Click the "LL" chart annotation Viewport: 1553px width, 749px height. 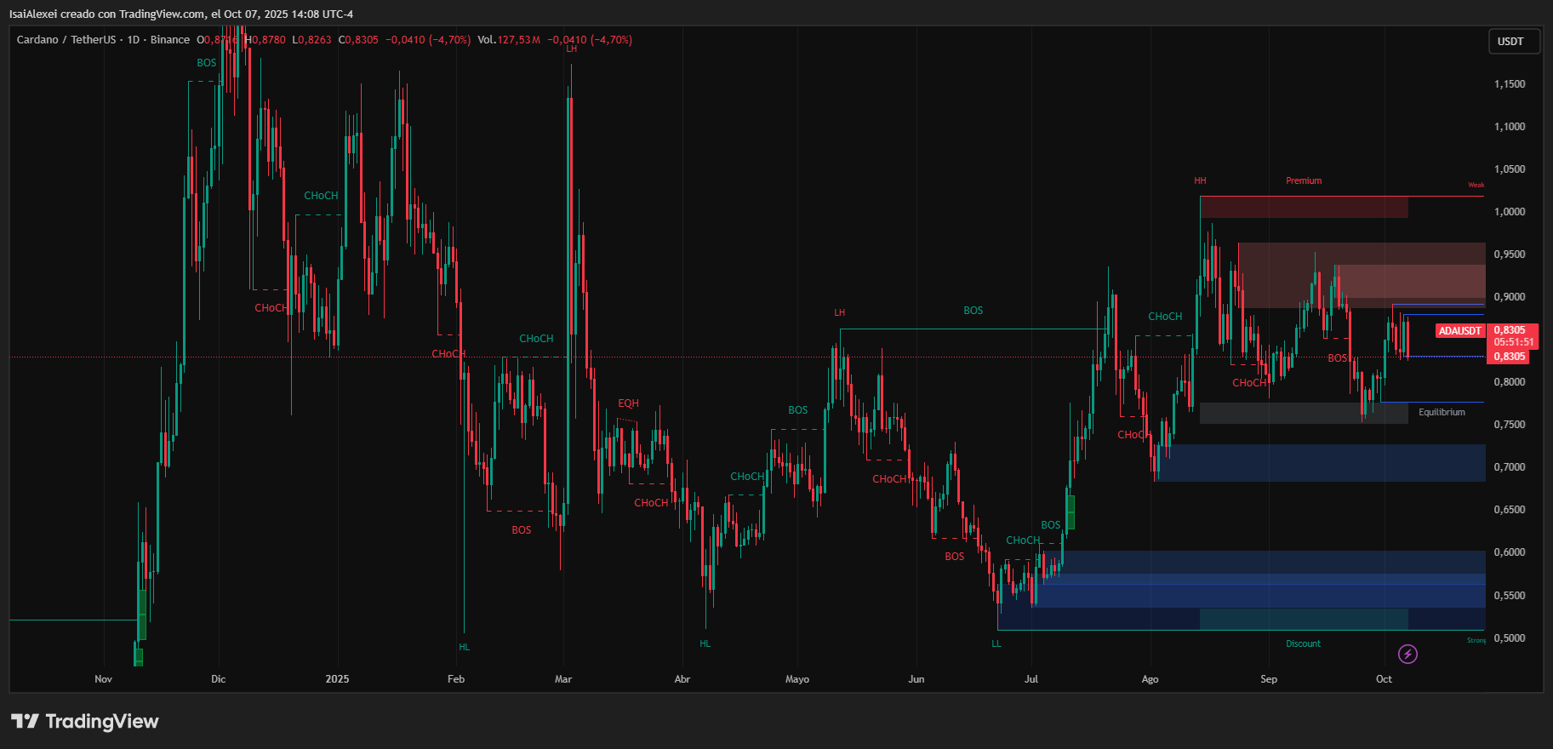pos(996,643)
